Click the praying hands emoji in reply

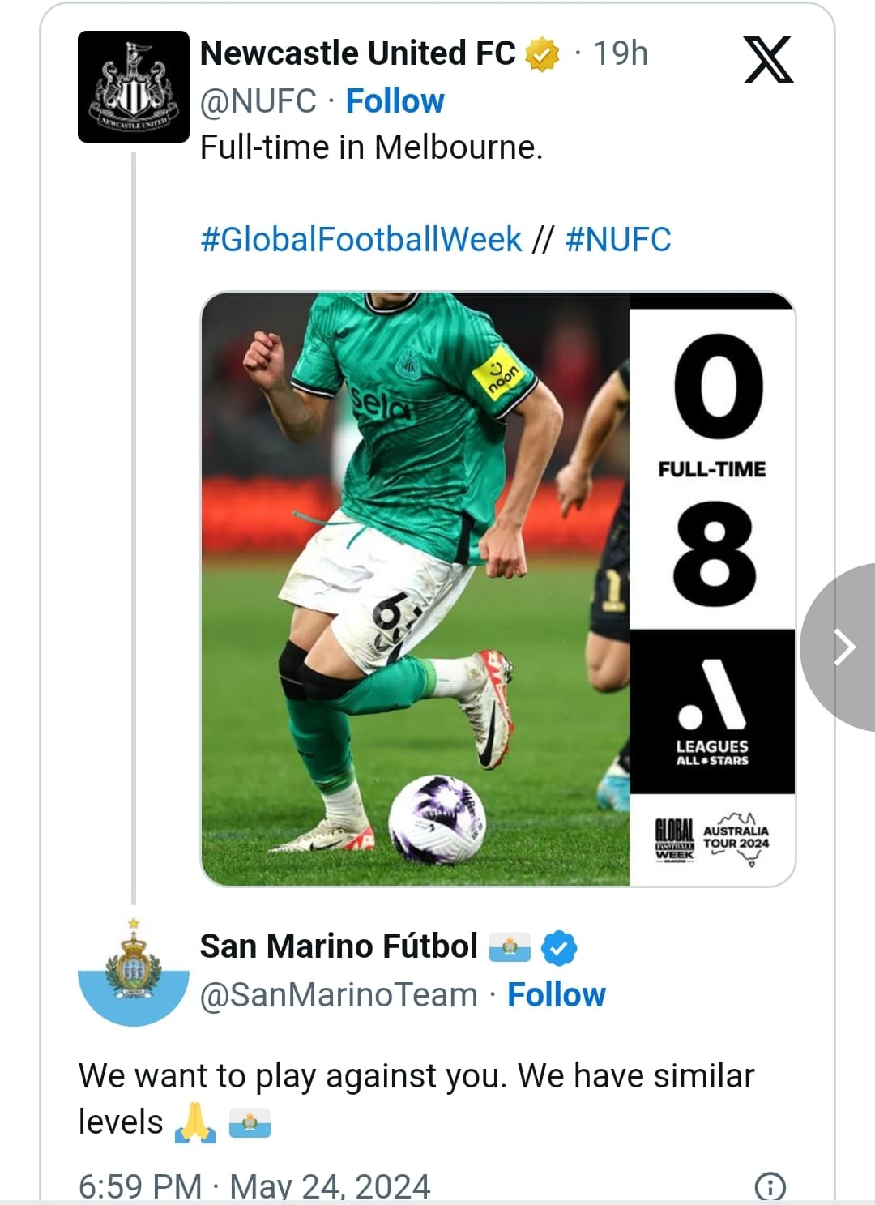click(195, 1123)
